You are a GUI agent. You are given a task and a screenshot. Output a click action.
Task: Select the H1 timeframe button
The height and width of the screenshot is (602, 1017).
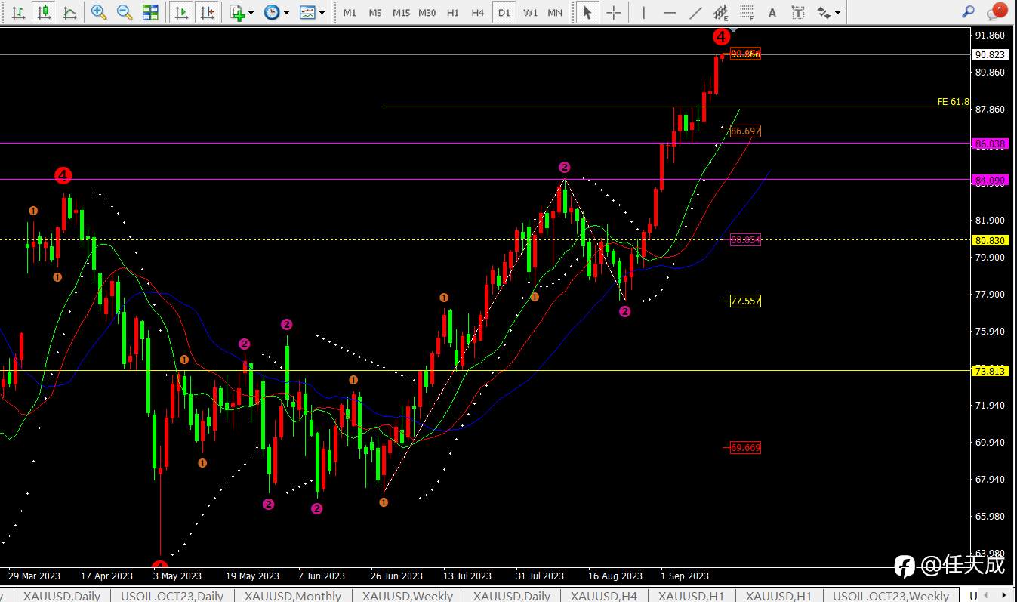[452, 13]
